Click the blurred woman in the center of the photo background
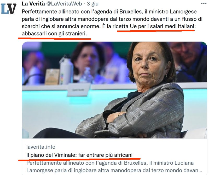Image resolution: width=209 pixels, height=175 pixels. [x=87, y=61]
